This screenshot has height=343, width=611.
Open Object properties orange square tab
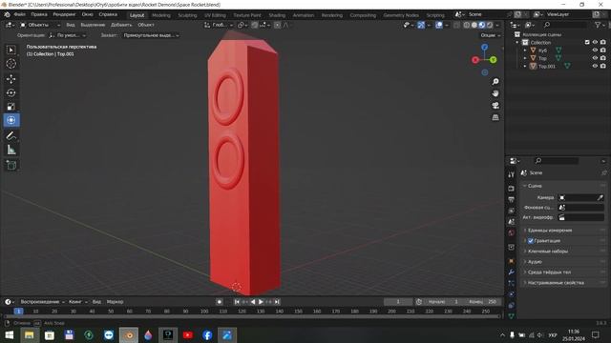point(512,261)
